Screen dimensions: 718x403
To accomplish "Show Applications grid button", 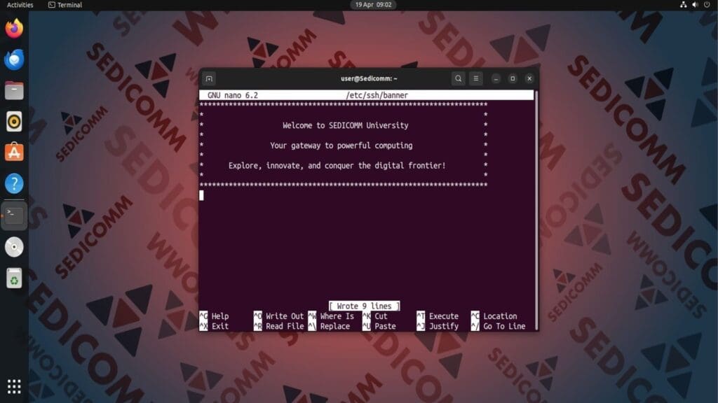I will tap(14, 386).
